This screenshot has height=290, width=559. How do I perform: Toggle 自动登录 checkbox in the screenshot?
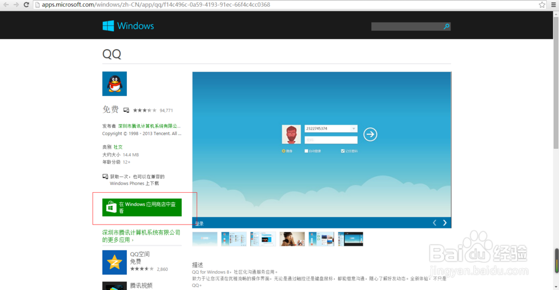306,151
